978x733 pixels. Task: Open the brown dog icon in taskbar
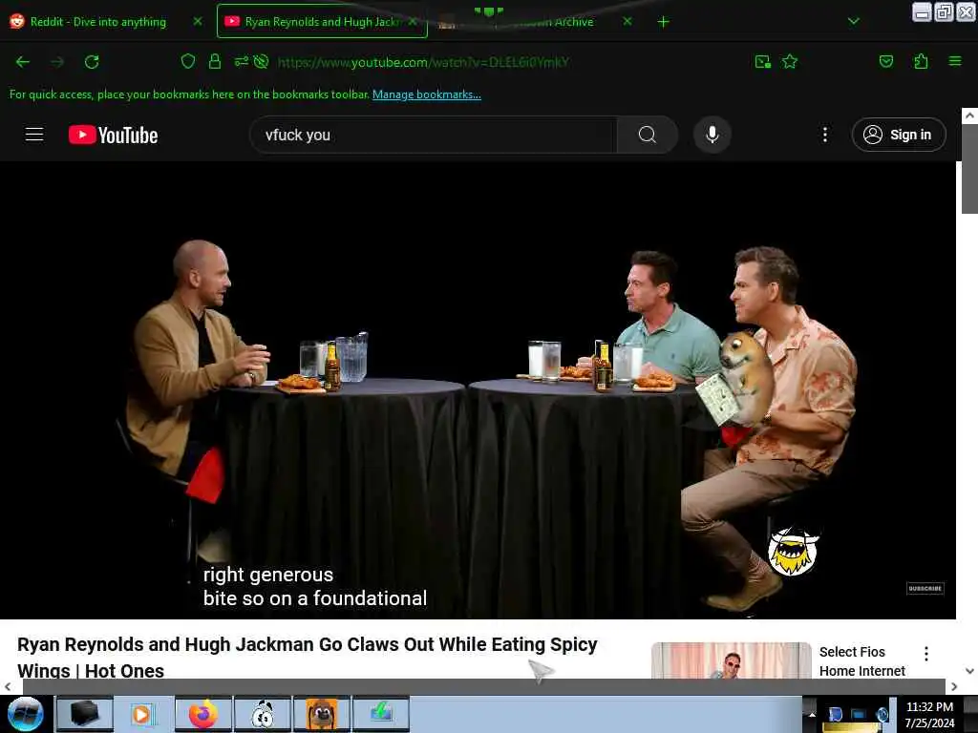[322, 714]
